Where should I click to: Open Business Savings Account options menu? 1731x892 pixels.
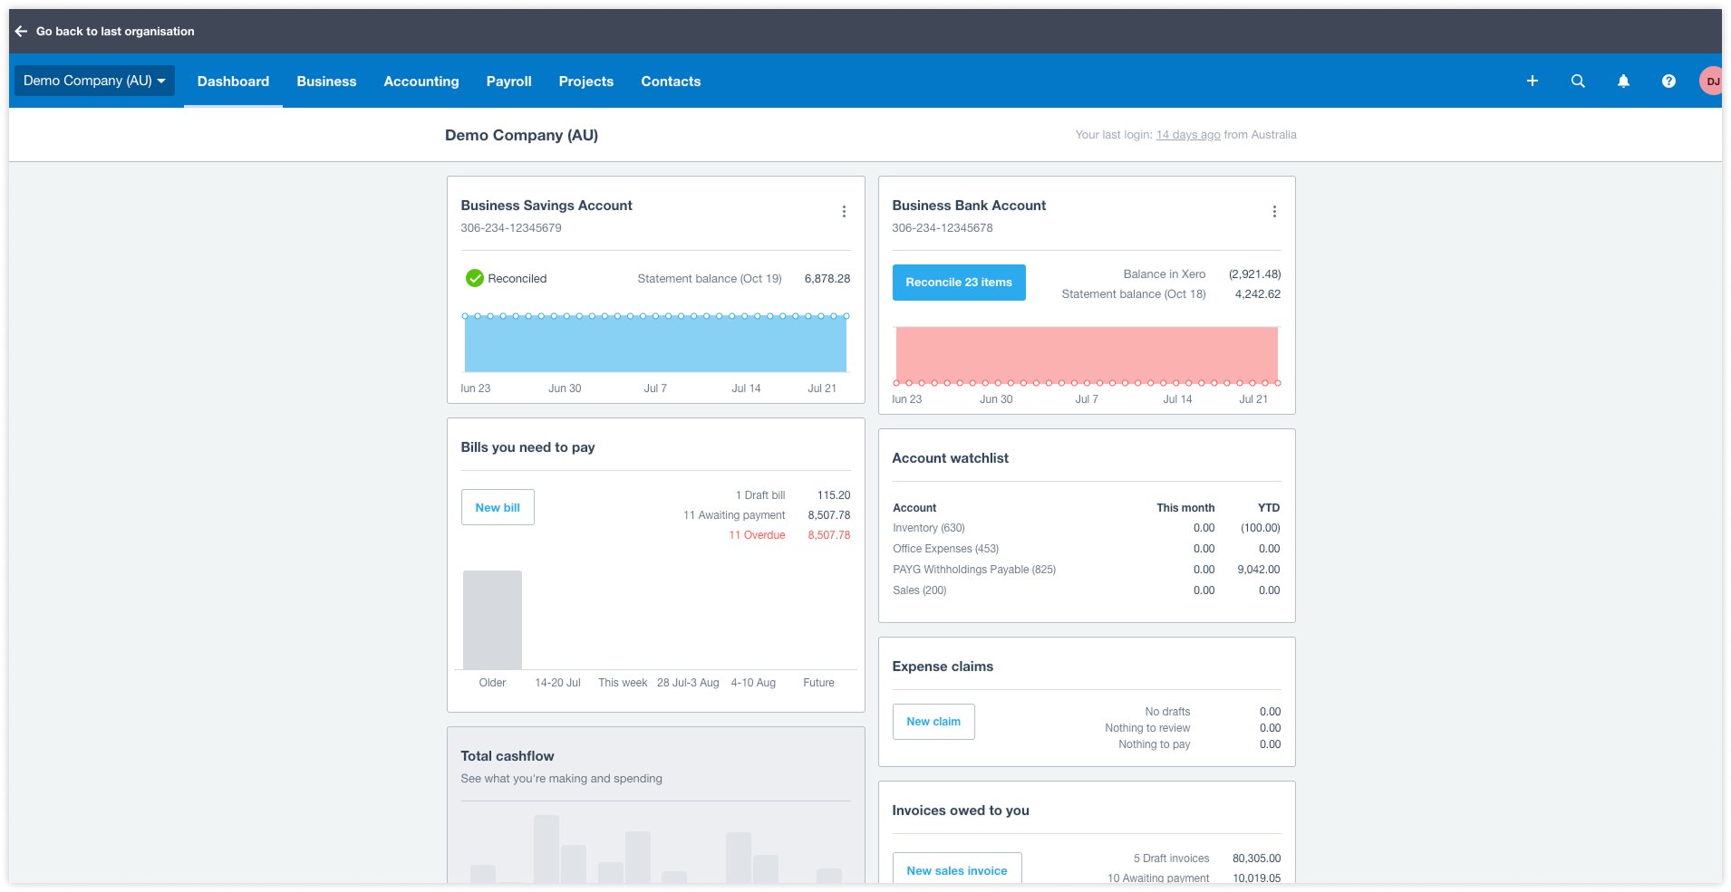(844, 211)
